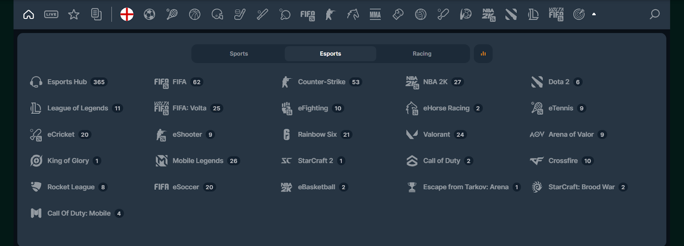Open Crossfire category
The image size is (684, 246).
click(x=562, y=161)
